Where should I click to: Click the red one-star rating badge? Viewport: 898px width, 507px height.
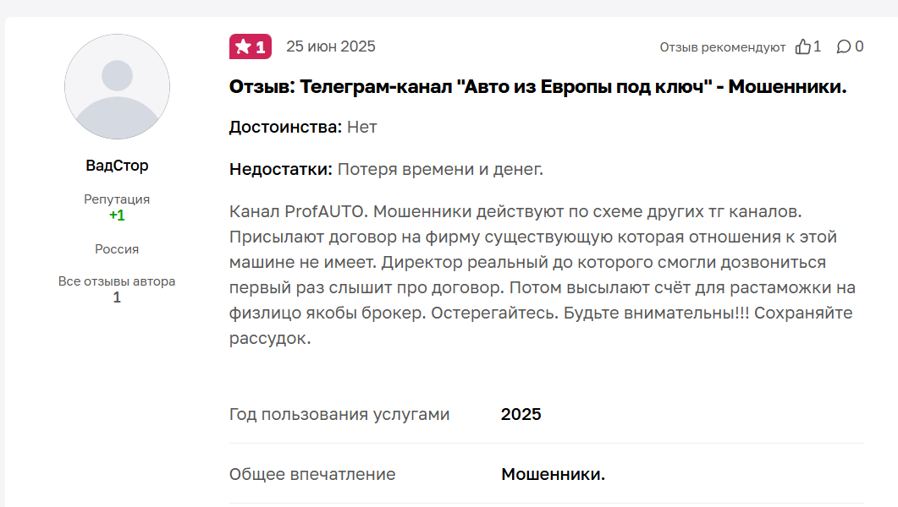[250, 46]
